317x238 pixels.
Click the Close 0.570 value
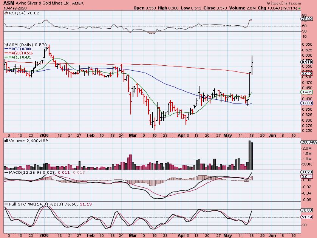[x=215, y=8]
